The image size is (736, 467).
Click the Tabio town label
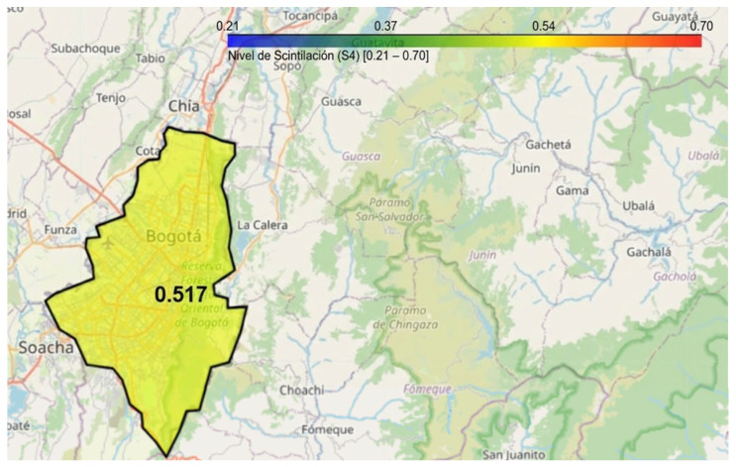click(151, 58)
